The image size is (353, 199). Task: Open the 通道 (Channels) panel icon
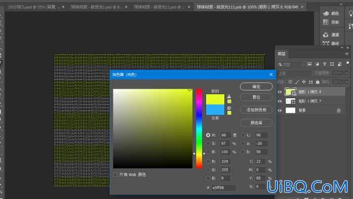[326, 34]
